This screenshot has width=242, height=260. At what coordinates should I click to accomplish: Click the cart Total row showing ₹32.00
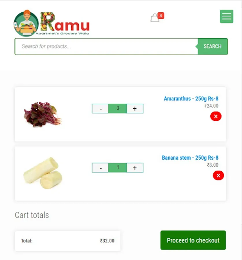point(68,241)
